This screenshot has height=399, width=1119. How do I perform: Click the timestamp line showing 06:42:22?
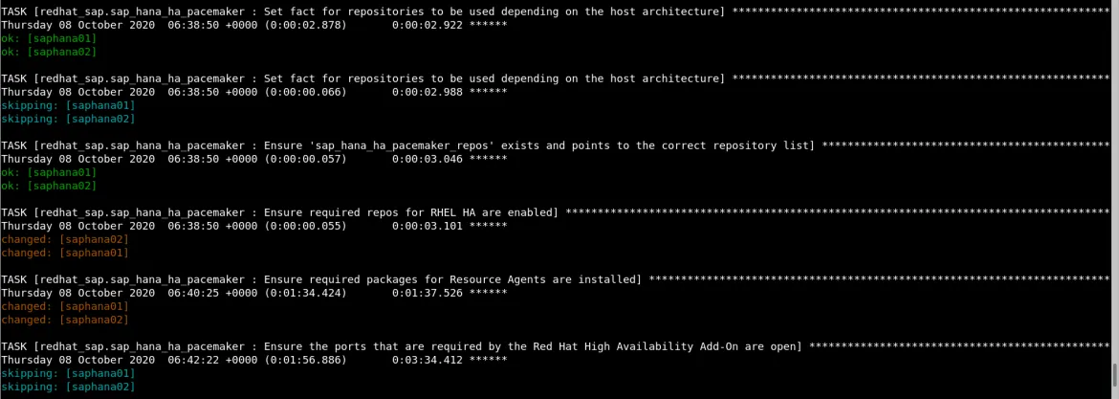click(254, 360)
